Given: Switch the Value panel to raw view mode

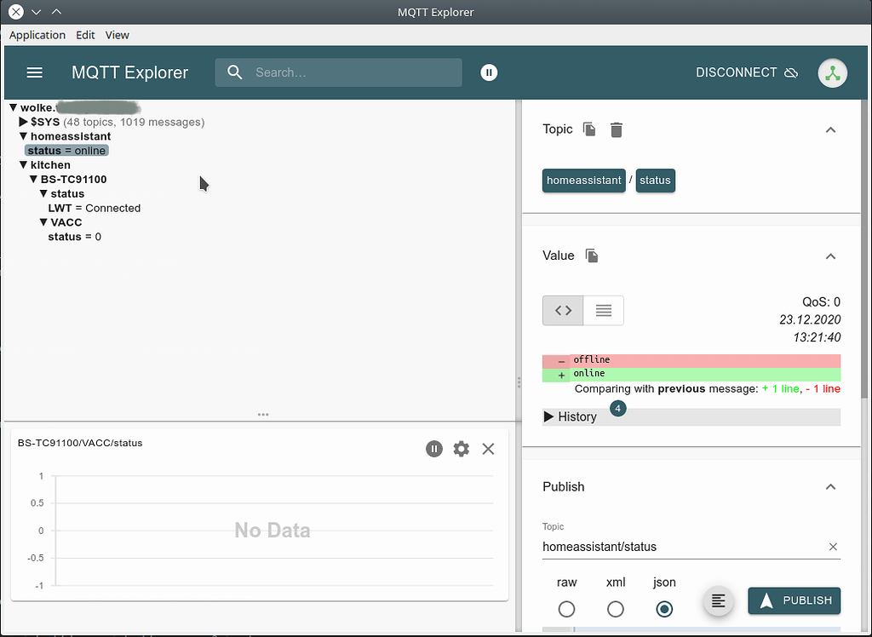Looking at the screenshot, I should 563,310.
